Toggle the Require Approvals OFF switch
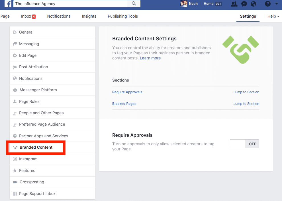Screen dimensions: 282x201 [244, 144]
